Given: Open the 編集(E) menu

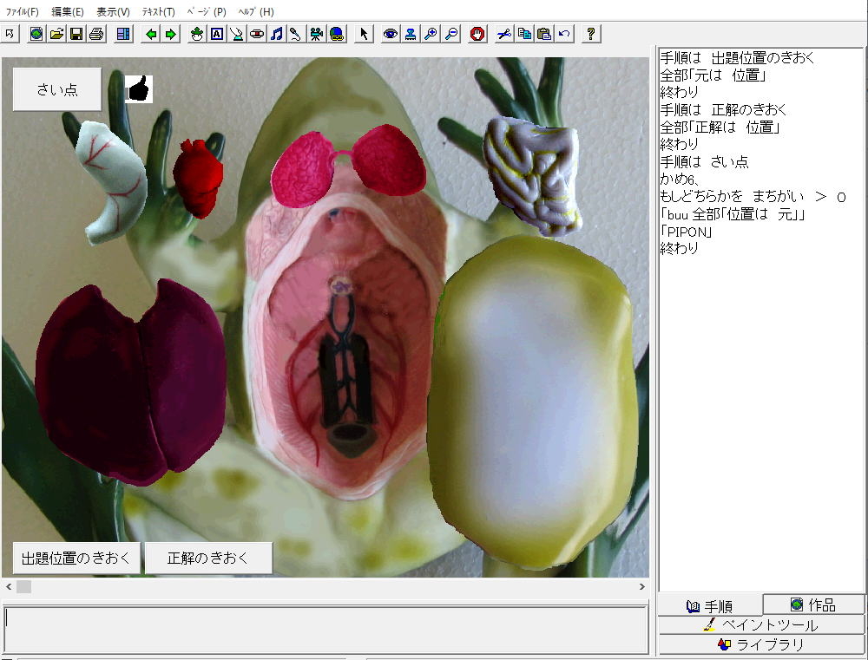Looking at the screenshot, I should coord(68,12).
